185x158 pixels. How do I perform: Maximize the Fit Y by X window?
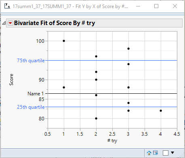156,6
